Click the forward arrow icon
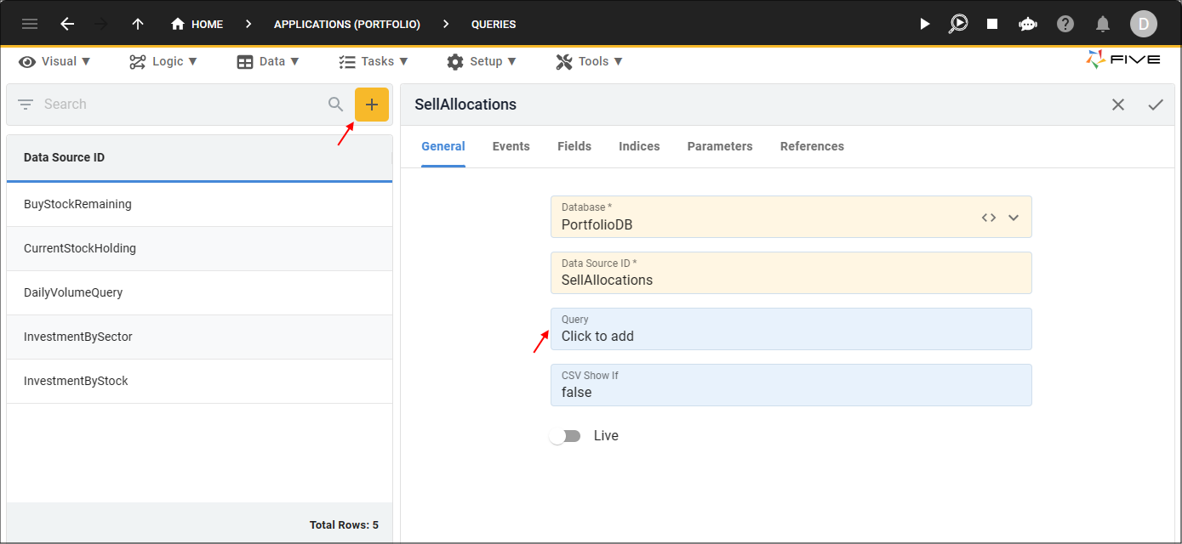The width and height of the screenshot is (1182, 544). point(101,24)
